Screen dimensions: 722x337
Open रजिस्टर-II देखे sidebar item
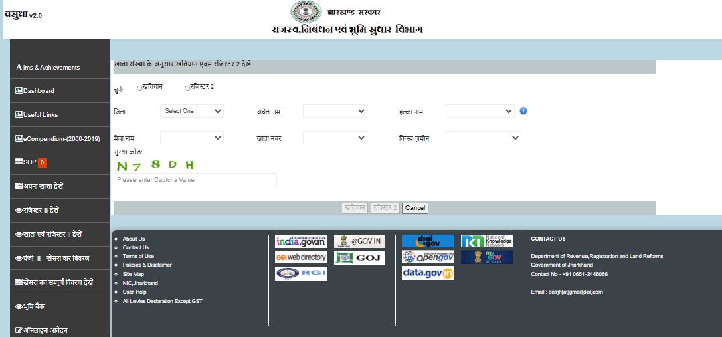60,211
